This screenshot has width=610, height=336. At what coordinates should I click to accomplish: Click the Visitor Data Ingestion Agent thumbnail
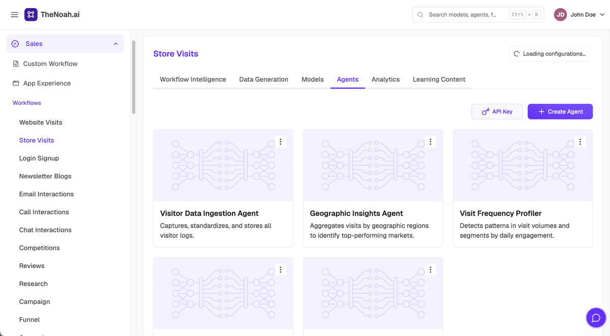[223, 165]
